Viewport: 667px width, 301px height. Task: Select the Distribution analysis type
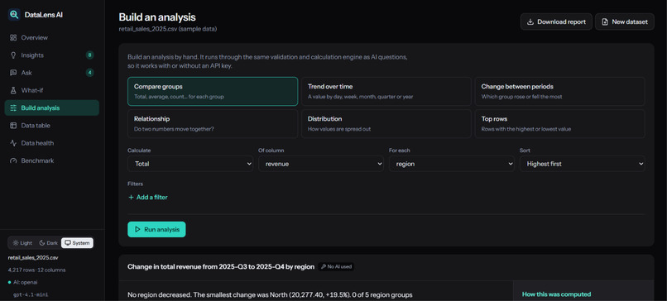(x=386, y=124)
